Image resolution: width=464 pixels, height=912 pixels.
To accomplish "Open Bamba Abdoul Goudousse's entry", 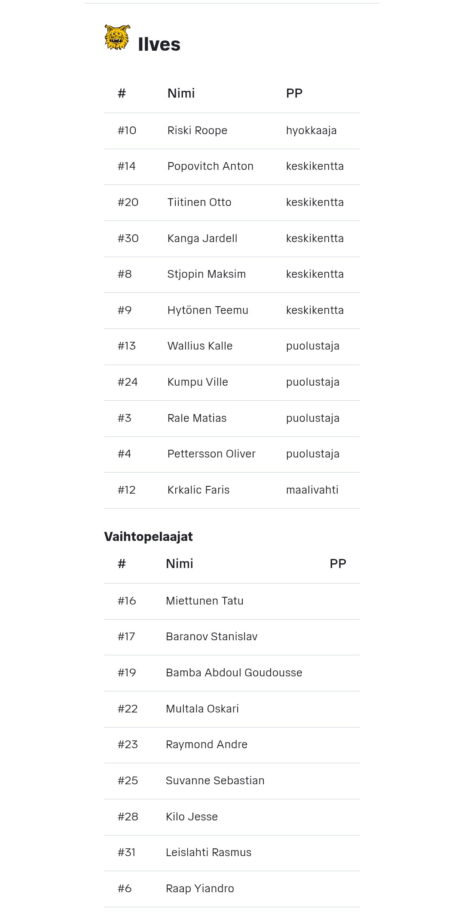I will (234, 673).
